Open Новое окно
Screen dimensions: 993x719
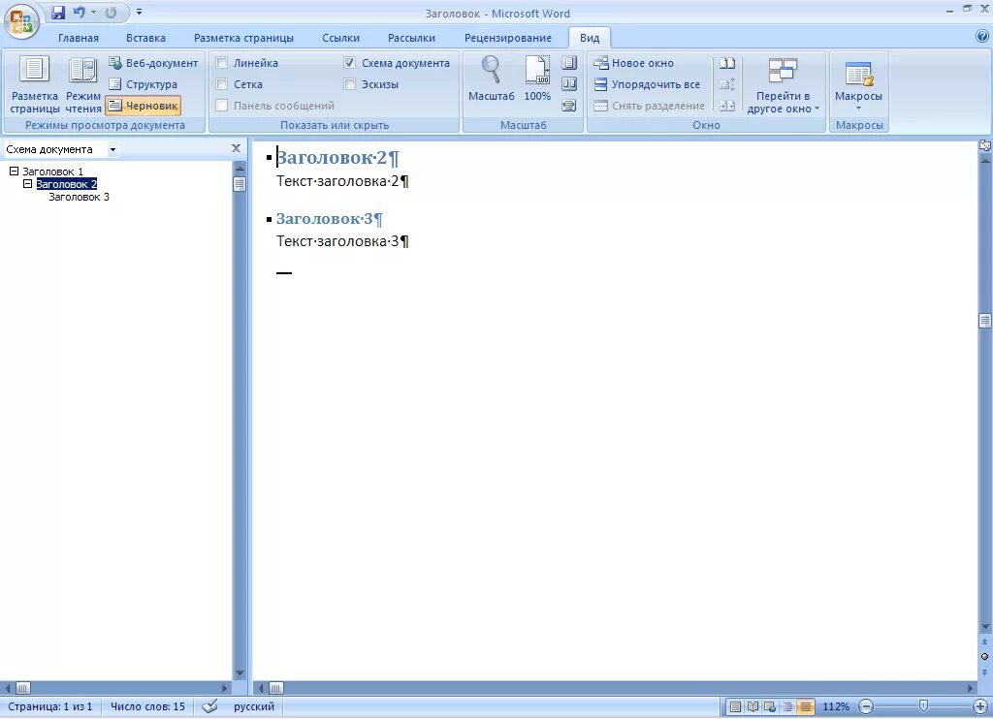click(633, 63)
